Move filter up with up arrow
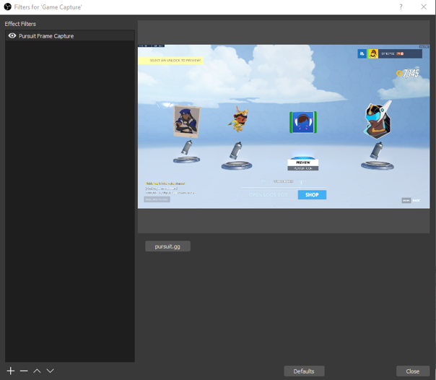Viewport: 436px width, 380px height. click(x=37, y=371)
